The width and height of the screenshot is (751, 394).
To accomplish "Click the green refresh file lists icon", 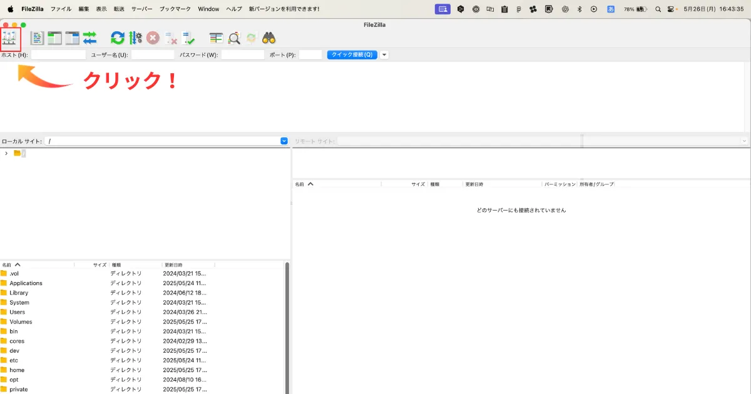I will tap(118, 38).
